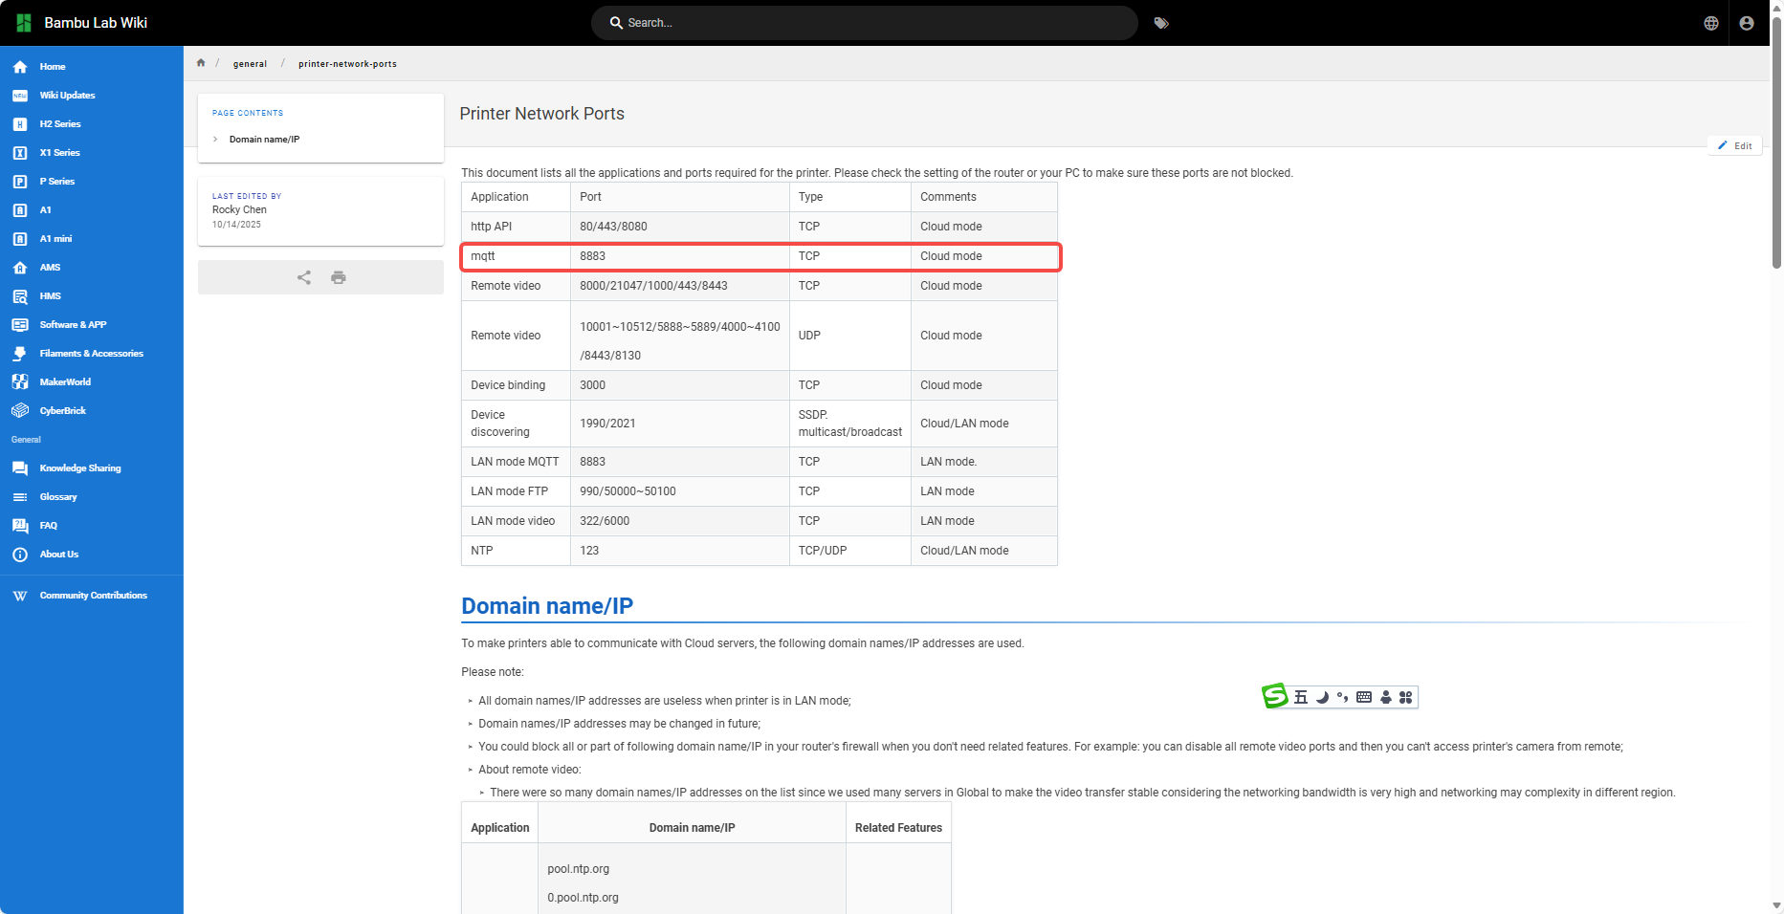Select the pool.ntp.org domain text
The image size is (1784, 914).
[x=578, y=869]
